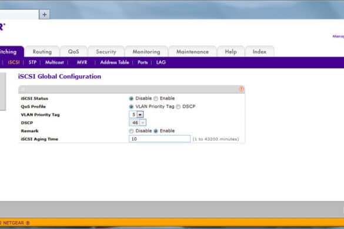The width and height of the screenshot is (344, 229).
Task: Open Address Table submenu item
Action: point(115,62)
